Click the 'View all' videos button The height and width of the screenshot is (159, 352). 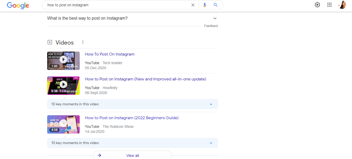[132, 155]
